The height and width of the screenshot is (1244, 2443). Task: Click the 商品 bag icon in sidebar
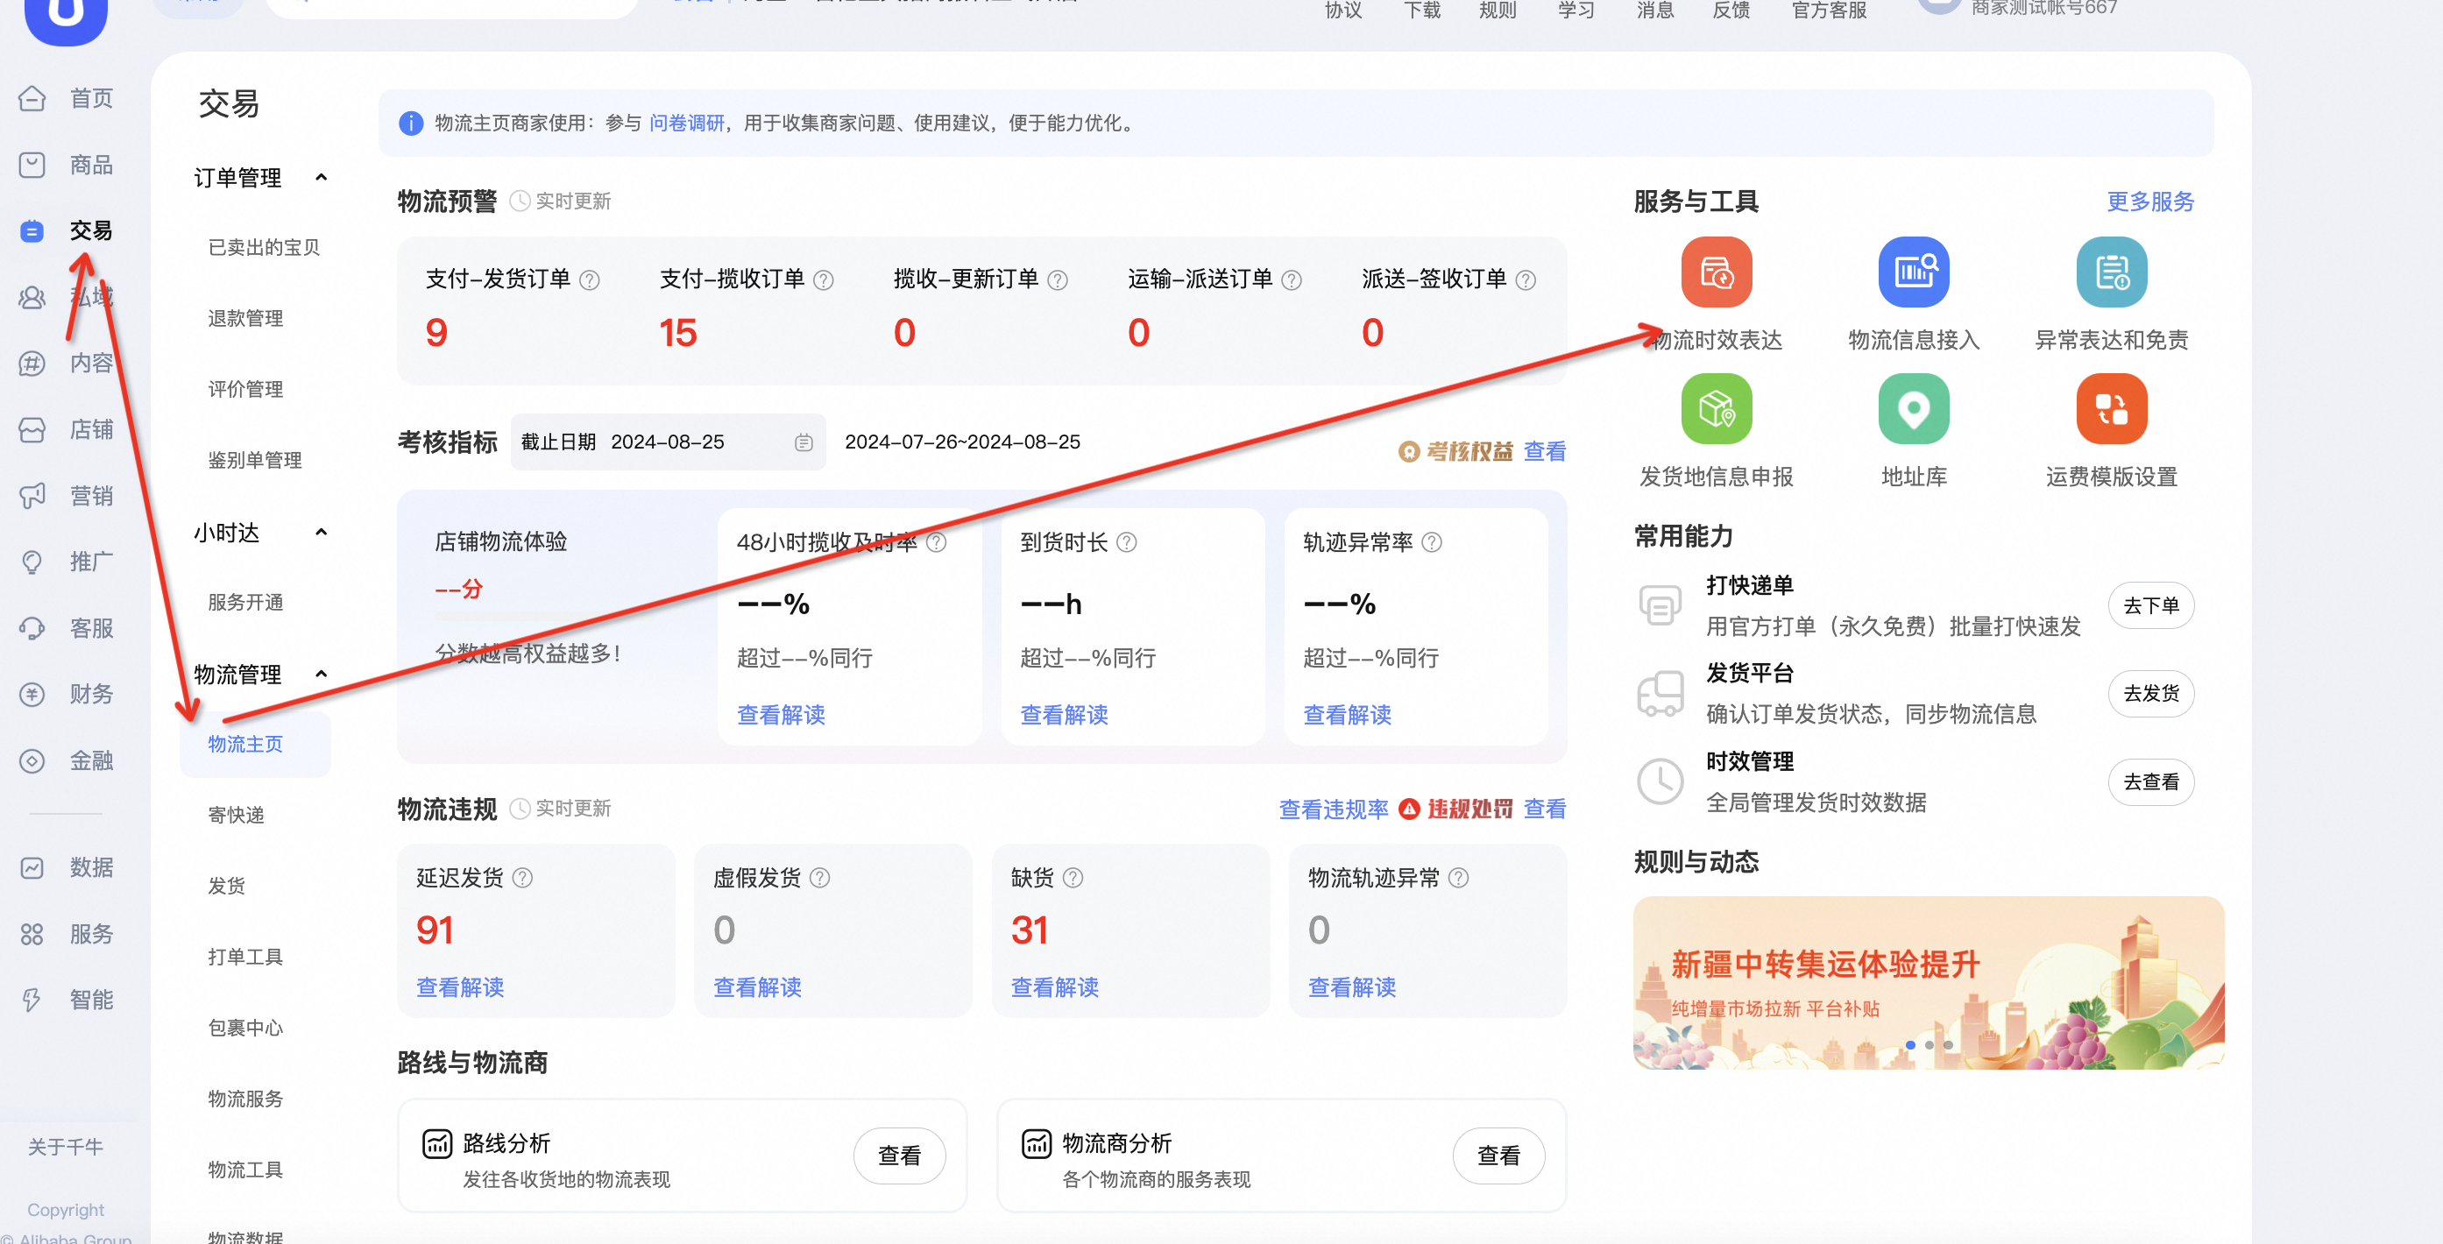(x=32, y=165)
